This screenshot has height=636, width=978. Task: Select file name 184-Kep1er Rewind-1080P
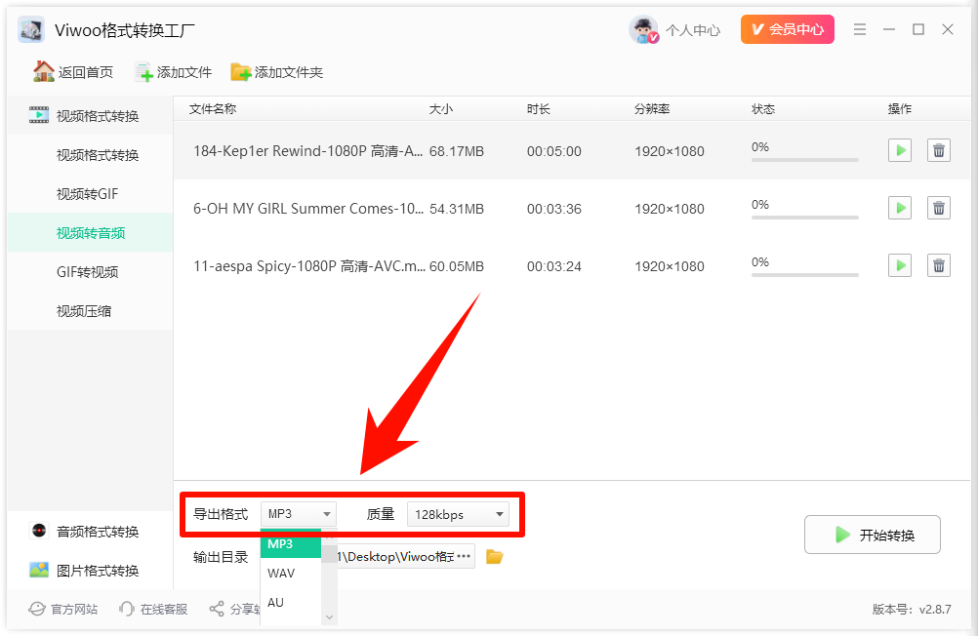pos(308,151)
